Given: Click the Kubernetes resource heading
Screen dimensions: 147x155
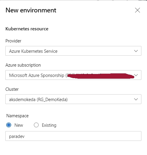Looking at the screenshot, I should point(27,29).
